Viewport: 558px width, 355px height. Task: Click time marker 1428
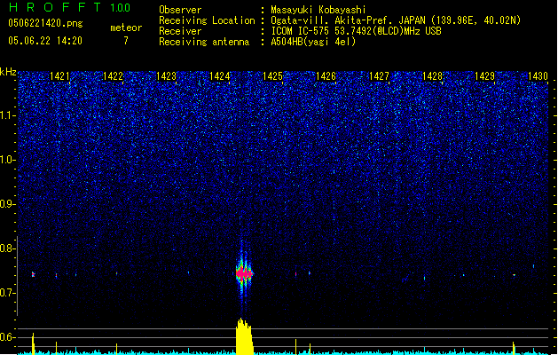click(432, 75)
